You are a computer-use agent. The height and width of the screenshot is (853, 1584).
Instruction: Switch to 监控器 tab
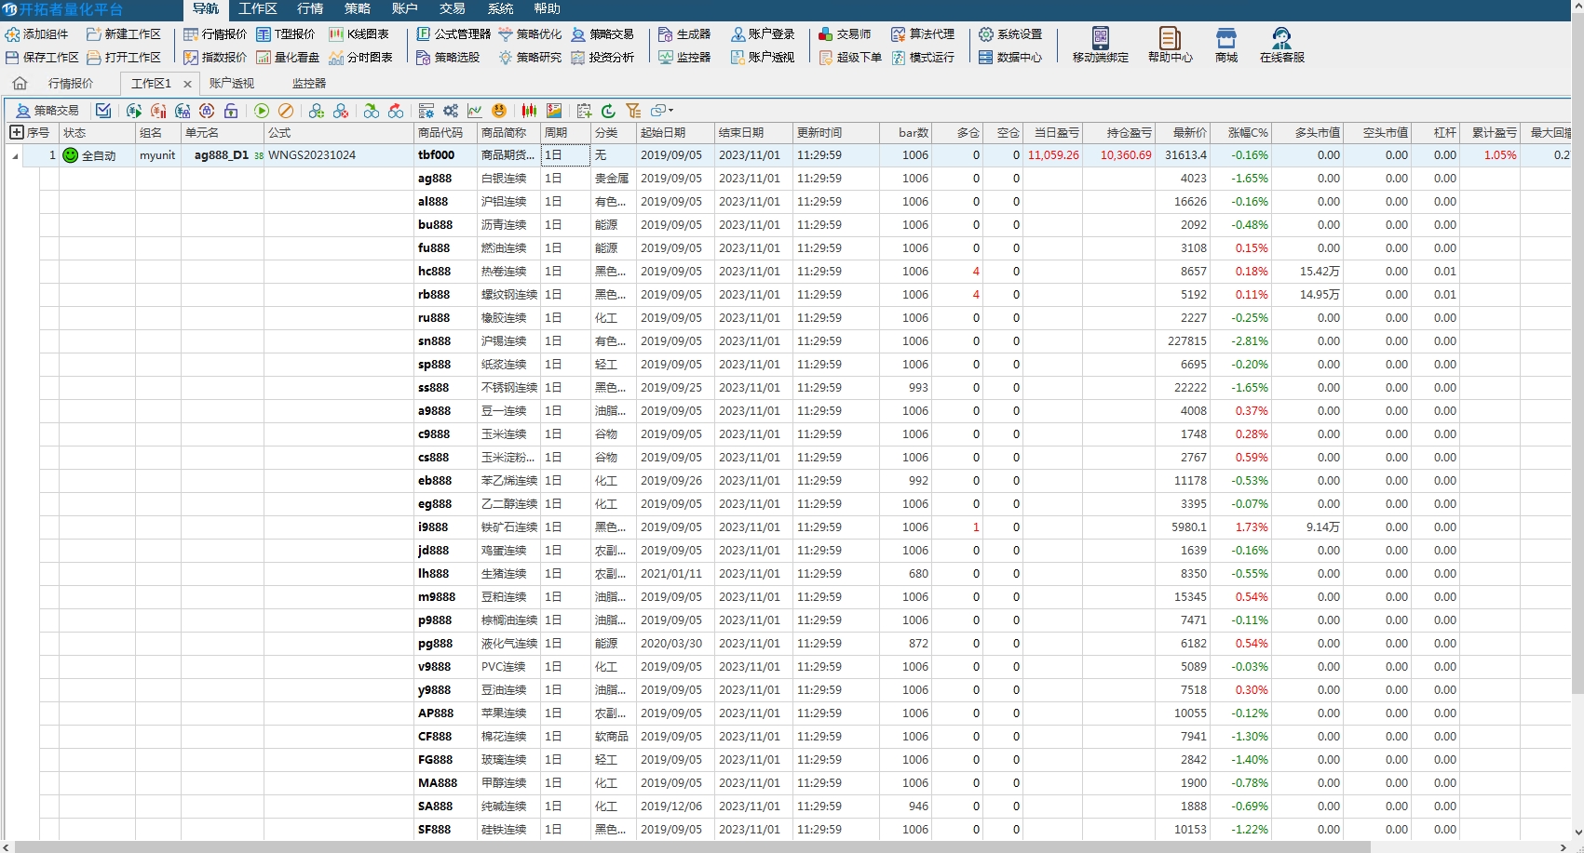309,84
